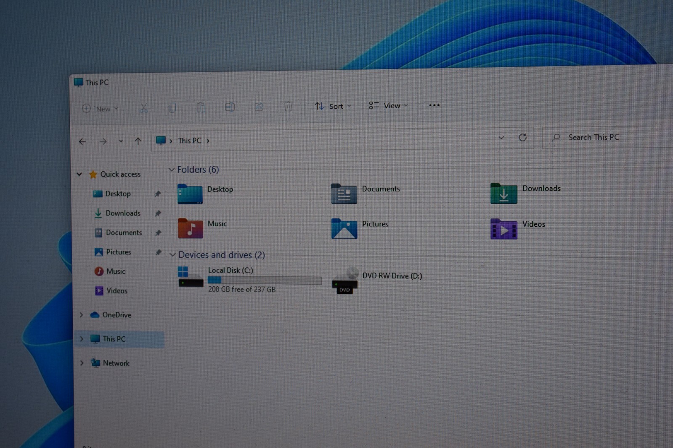Click the Cut scissors icon in toolbar

click(x=143, y=108)
